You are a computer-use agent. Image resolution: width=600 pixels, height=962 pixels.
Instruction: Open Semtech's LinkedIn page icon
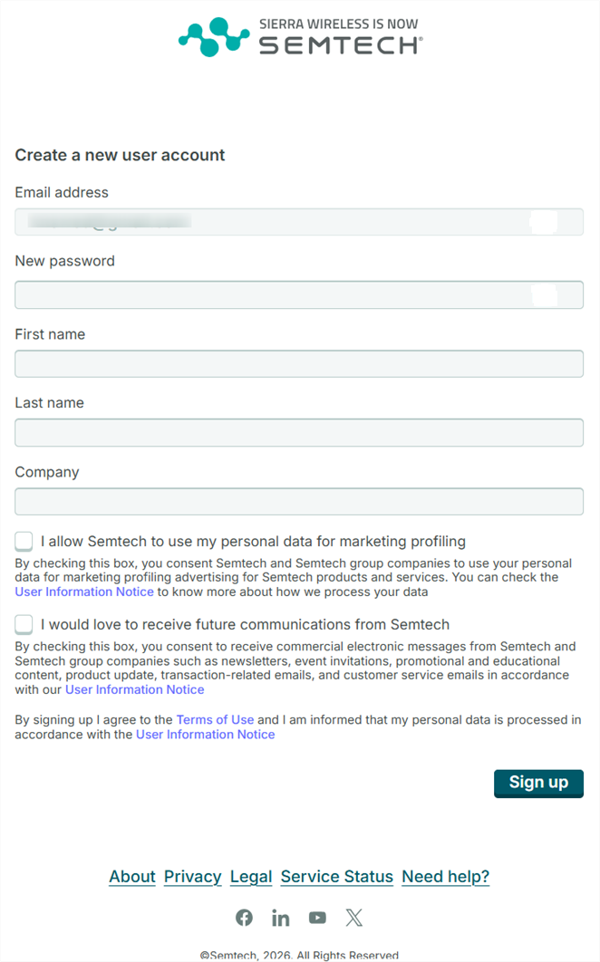[x=281, y=918]
